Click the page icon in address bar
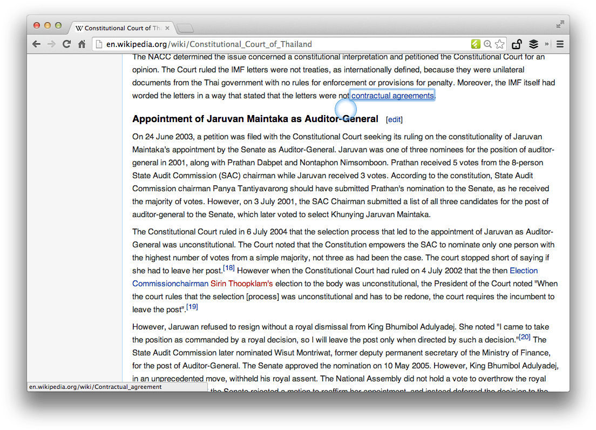The image size is (596, 430). (x=99, y=44)
